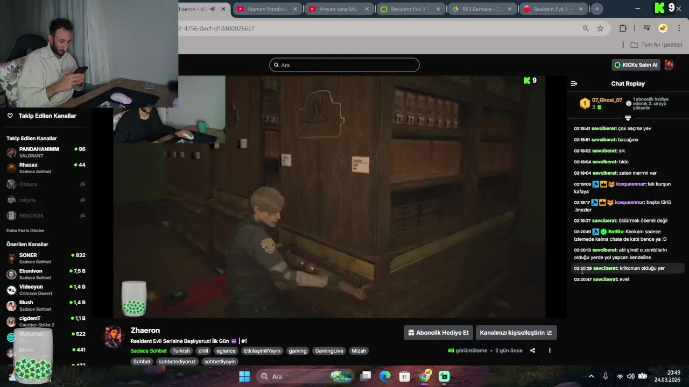Select the sohbetediyoruz tag
Screen dimensions: 689x387
click(x=178, y=362)
